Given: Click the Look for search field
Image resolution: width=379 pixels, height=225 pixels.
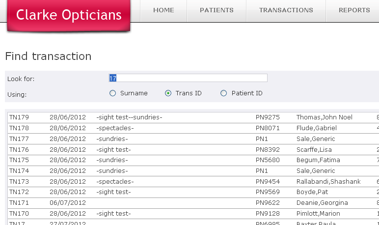Looking at the screenshot, I should (188, 78).
